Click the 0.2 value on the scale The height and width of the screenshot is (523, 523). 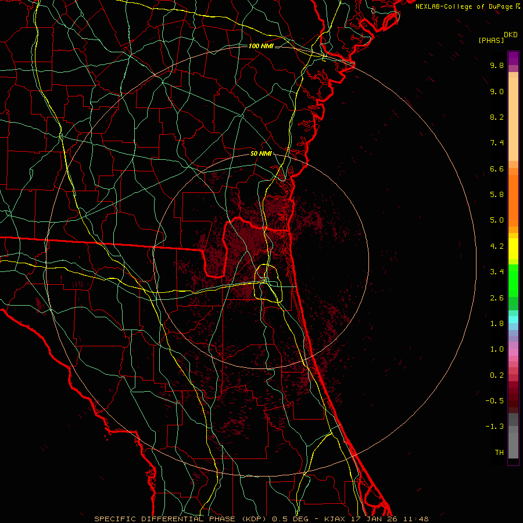pos(497,375)
